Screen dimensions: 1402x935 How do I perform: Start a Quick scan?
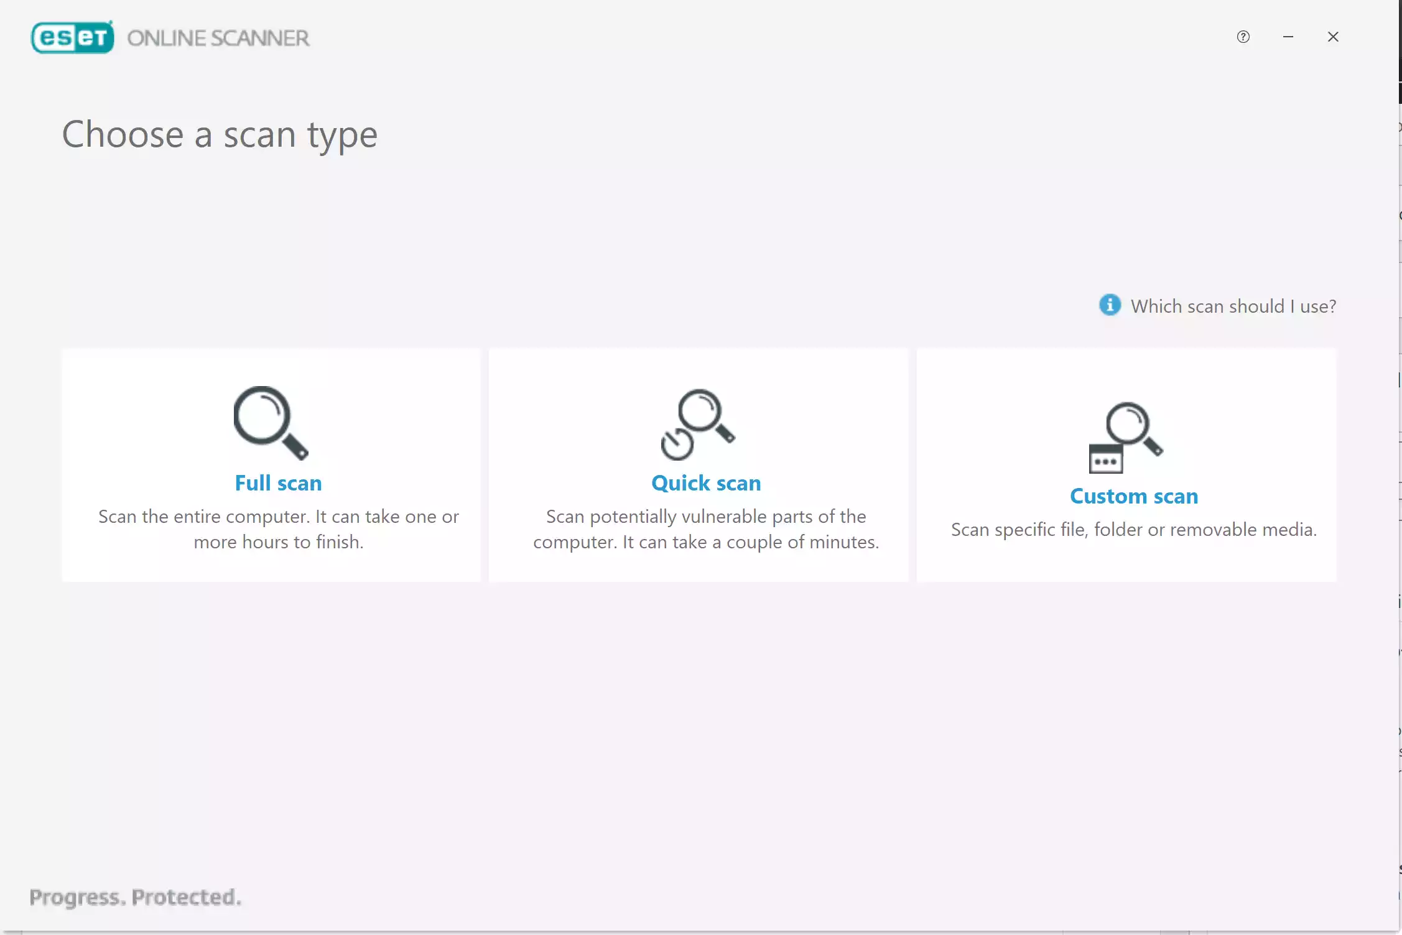point(705,482)
